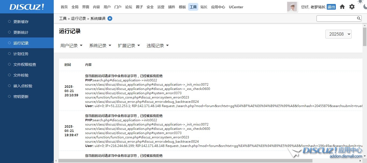Toggle the sun light mode icon
The width and height of the screenshot is (367, 163).
360,2
